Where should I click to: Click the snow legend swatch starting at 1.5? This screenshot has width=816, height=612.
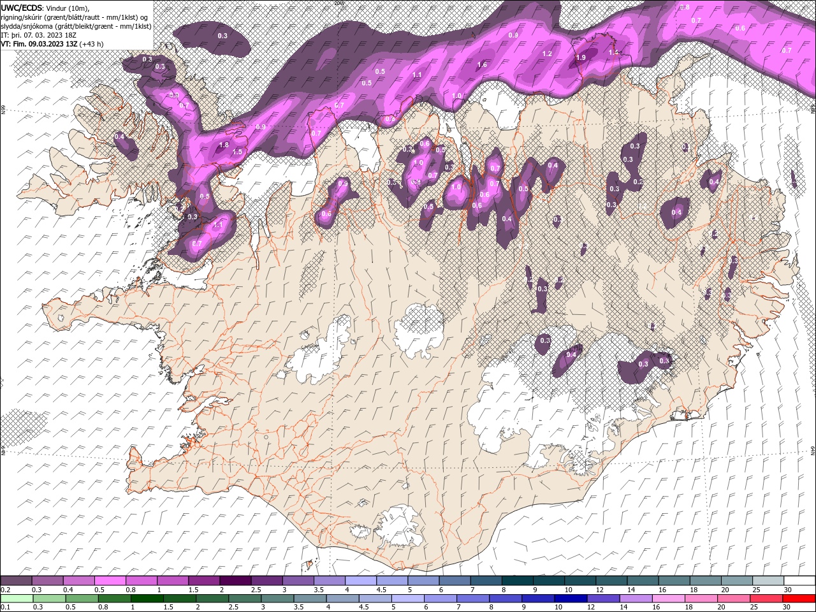tap(203, 581)
